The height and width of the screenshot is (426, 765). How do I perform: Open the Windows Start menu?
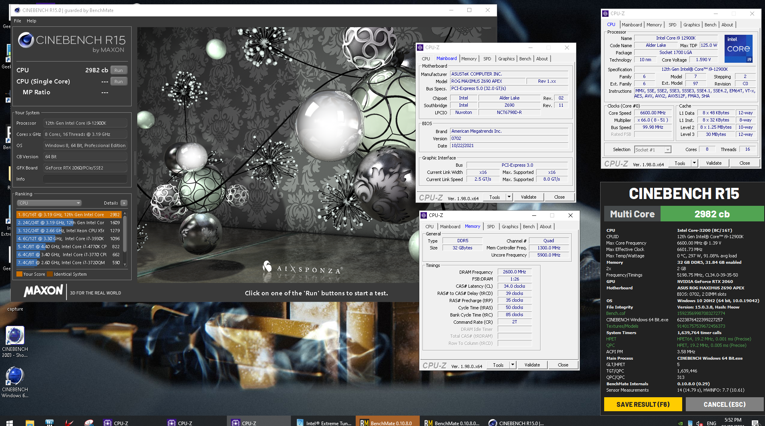(10, 422)
